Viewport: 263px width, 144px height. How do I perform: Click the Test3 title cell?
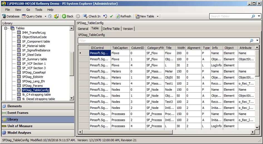point(170,102)
